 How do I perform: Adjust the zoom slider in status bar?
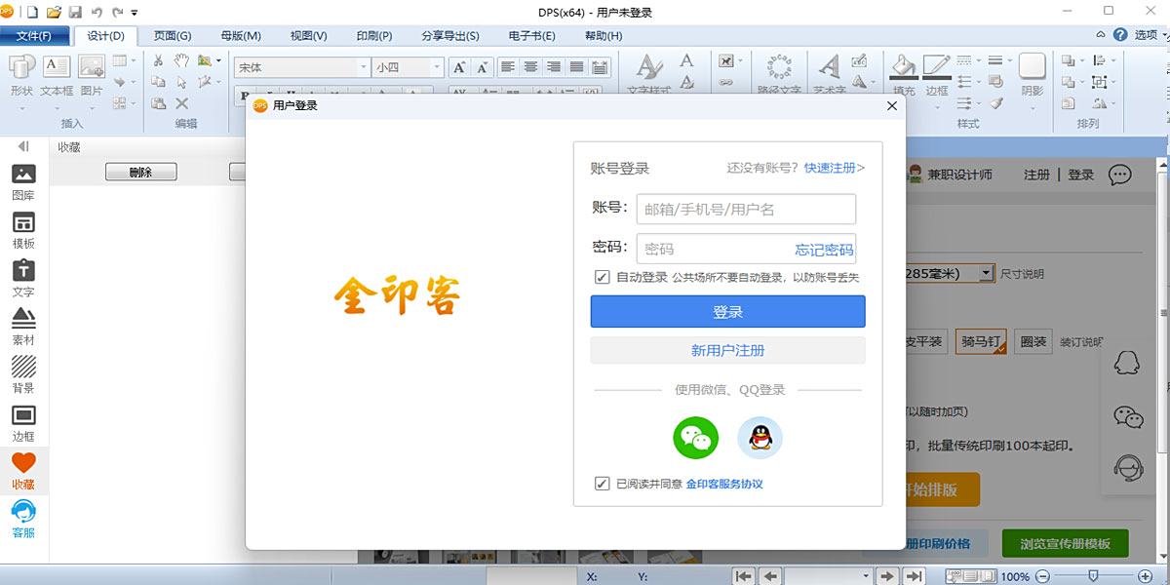pyautogui.click(x=1093, y=576)
